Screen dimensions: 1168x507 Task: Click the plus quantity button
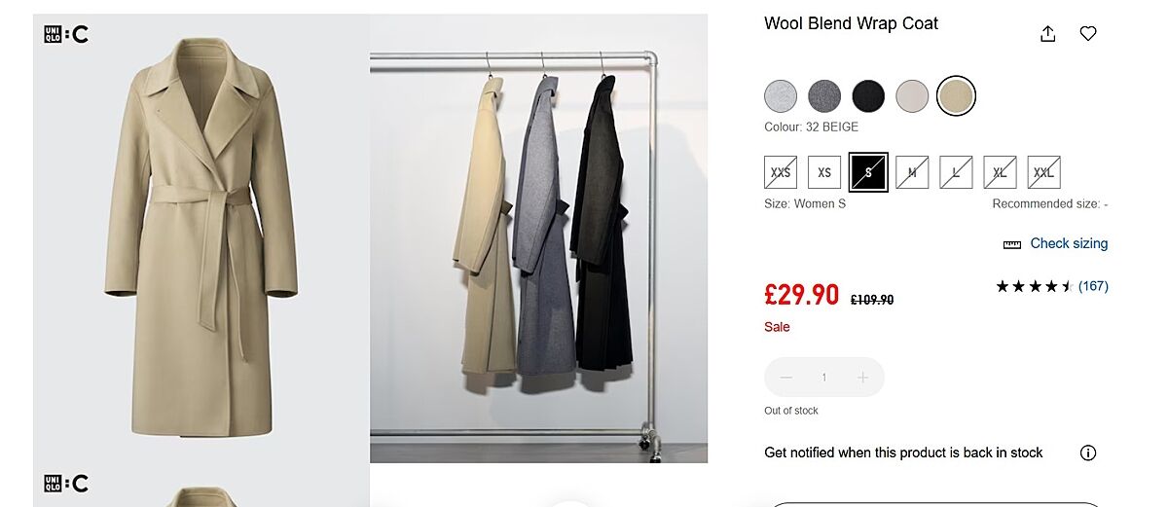(x=862, y=378)
